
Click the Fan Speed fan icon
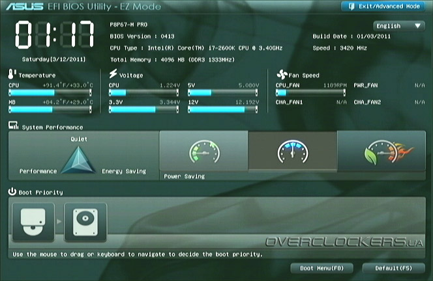[x=282, y=74]
